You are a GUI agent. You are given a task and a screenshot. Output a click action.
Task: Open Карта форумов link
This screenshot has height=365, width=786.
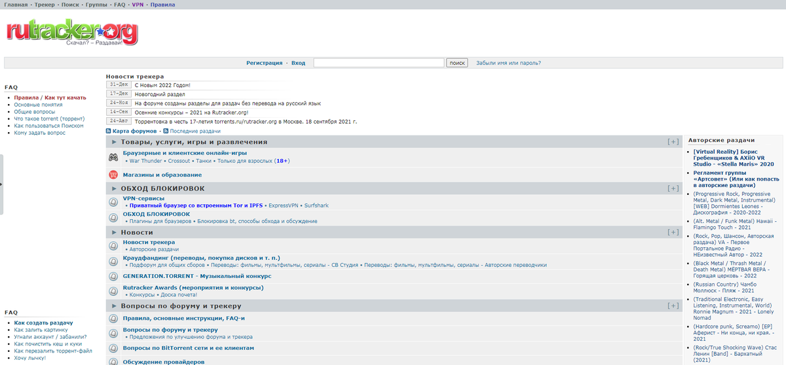click(135, 131)
